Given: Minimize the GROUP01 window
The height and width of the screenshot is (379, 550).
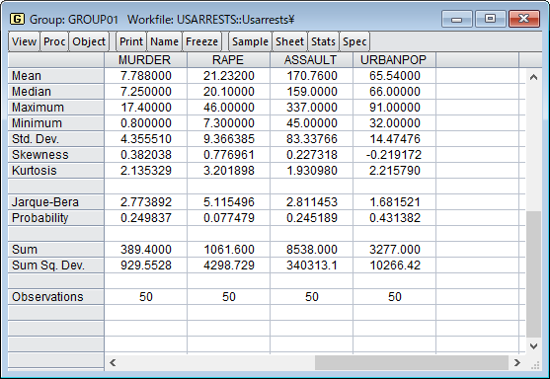Looking at the screenshot, I should (x=457, y=19).
